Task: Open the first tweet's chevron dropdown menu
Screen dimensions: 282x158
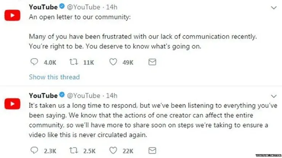Action: click(273, 8)
